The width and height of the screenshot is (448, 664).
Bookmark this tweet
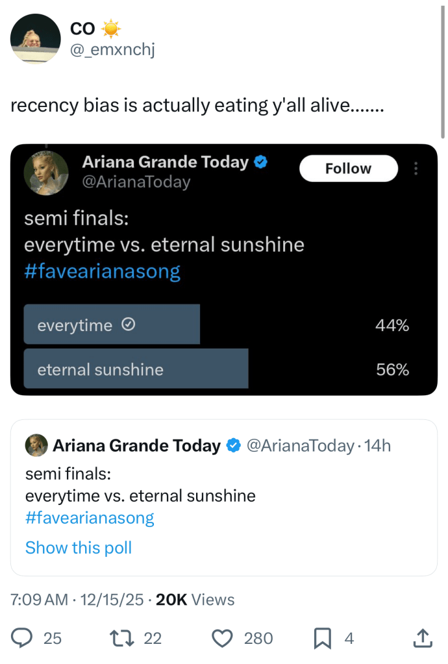tap(323, 639)
